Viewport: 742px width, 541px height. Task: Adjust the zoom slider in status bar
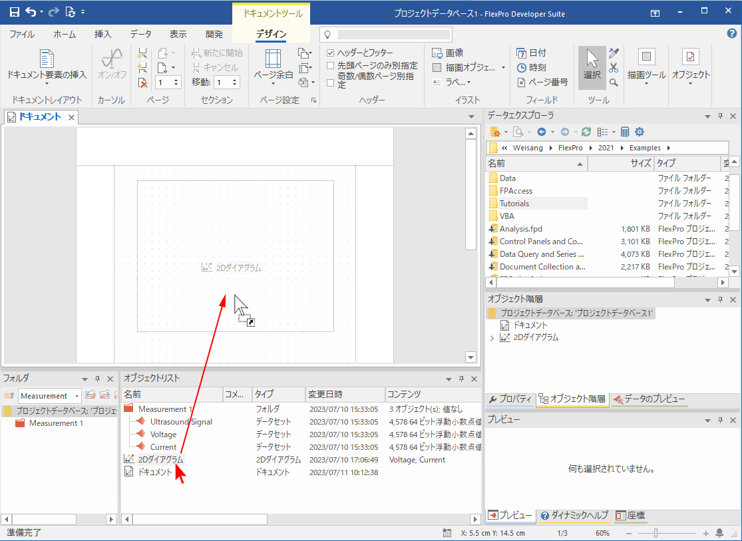pyautogui.click(x=656, y=534)
